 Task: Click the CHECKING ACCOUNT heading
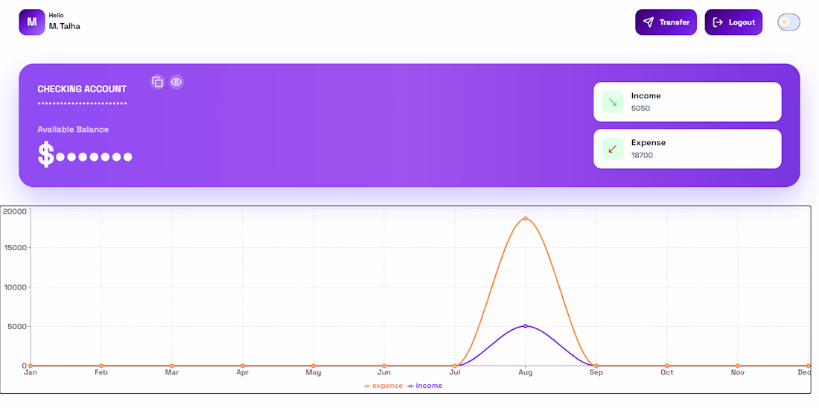click(82, 89)
